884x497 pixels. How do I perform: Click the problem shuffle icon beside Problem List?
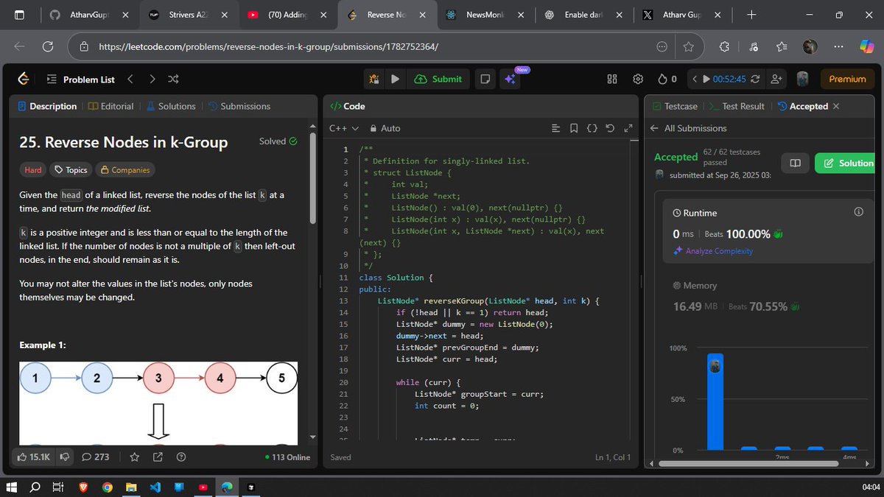click(x=174, y=79)
